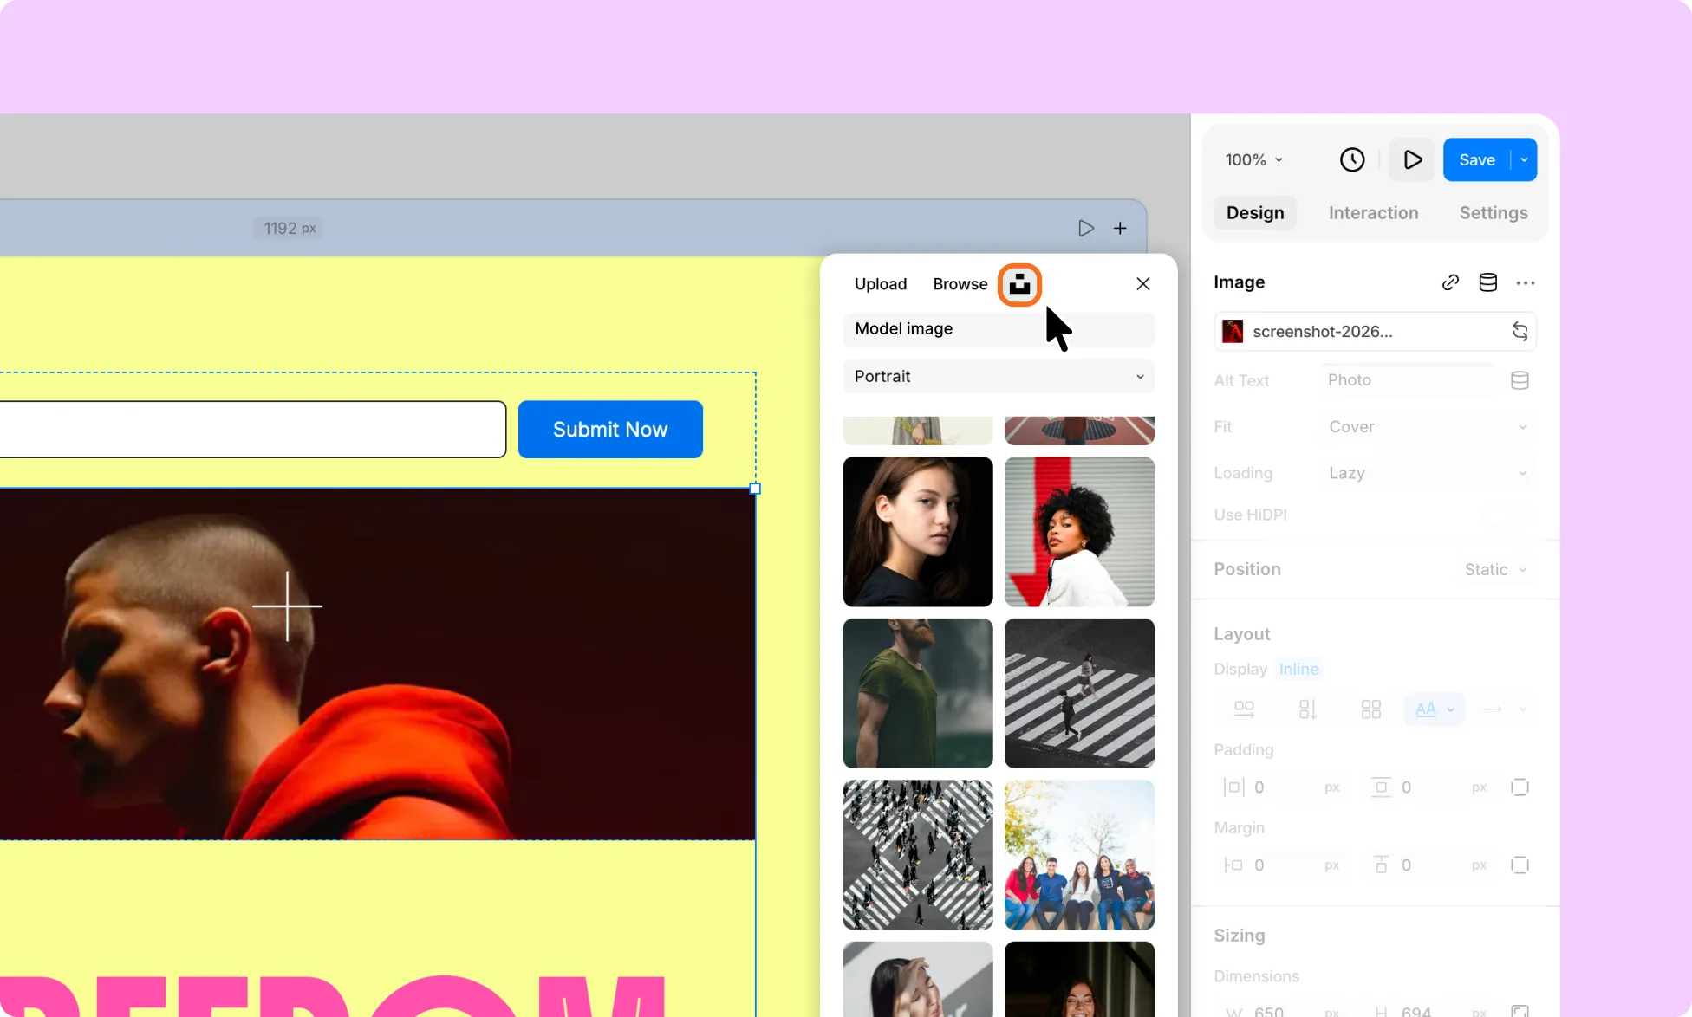Click the Submit Now button

point(610,430)
